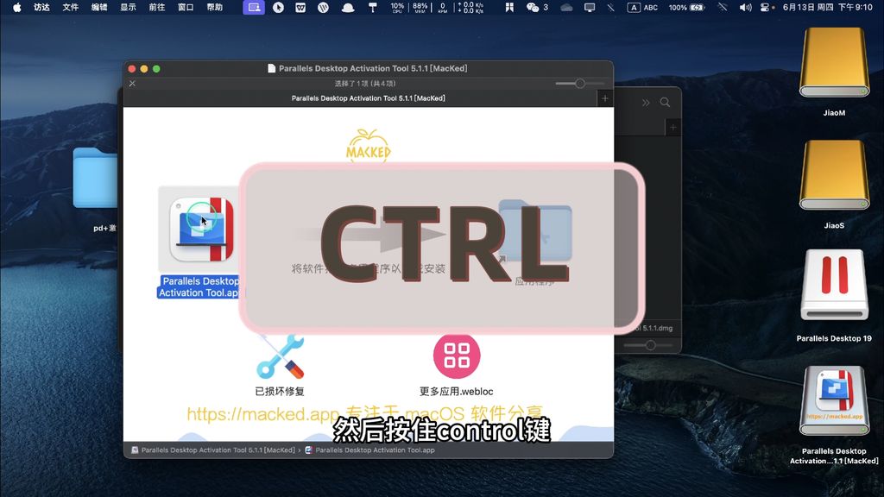Add a new tab in front Finder window
884x497 pixels.
pyautogui.click(x=605, y=98)
